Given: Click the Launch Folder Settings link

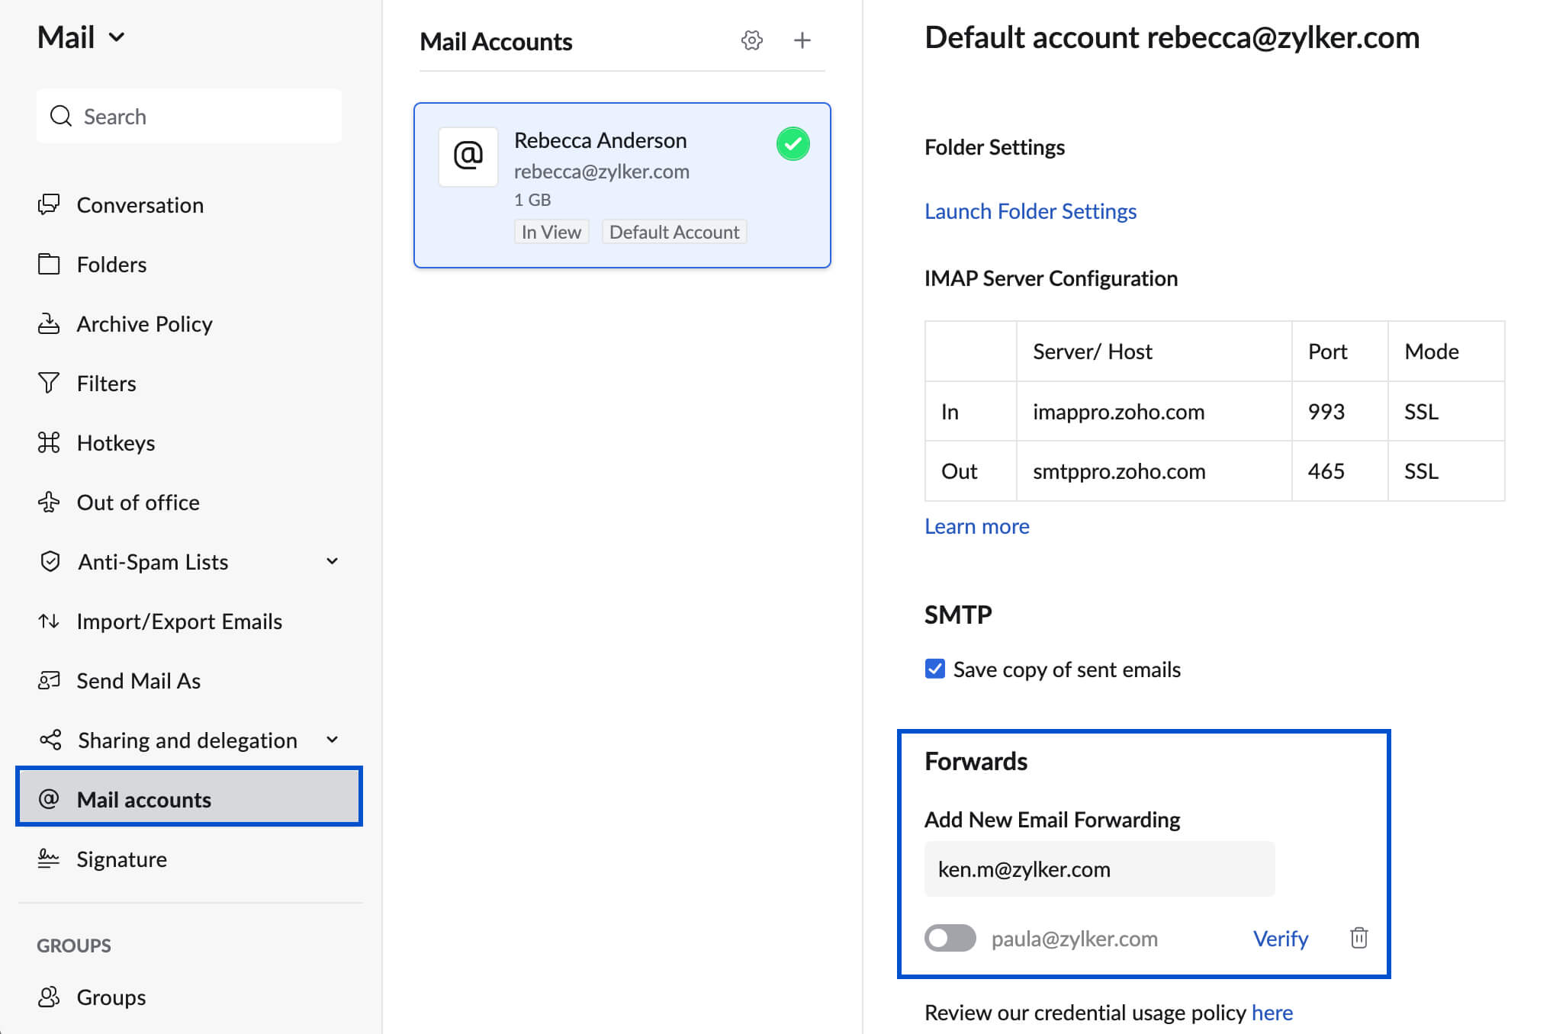Looking at the screenshot, I should click(x=1031, y=210).
